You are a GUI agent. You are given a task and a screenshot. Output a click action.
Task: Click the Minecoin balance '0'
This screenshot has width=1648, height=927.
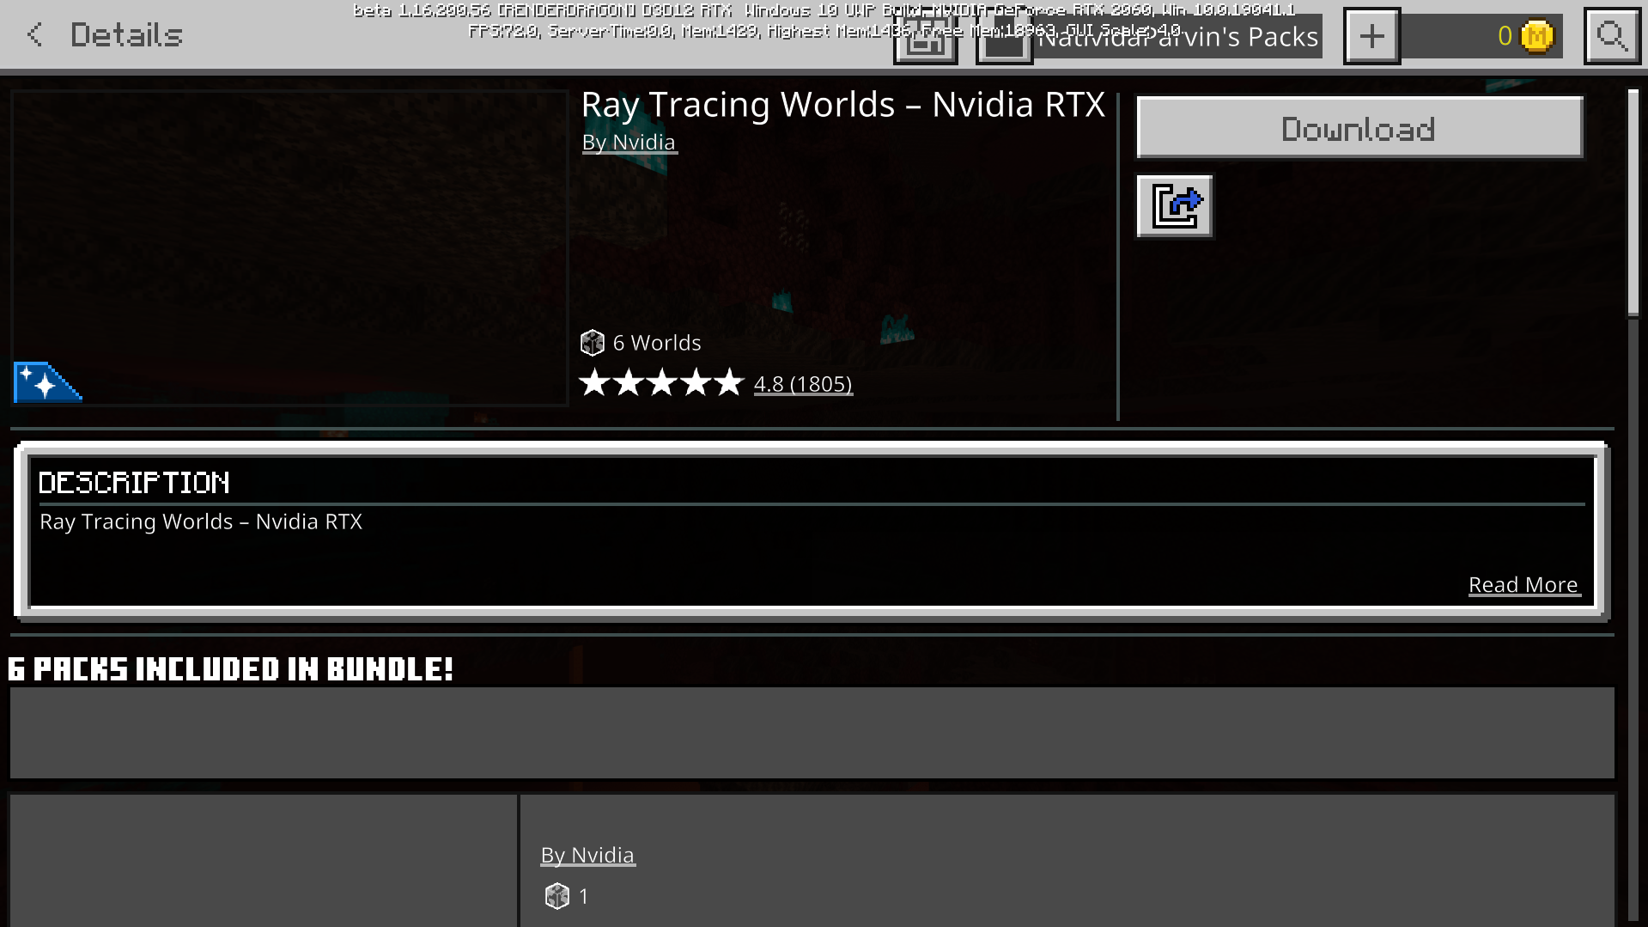pyautogui.click(x=1505, y=36)
